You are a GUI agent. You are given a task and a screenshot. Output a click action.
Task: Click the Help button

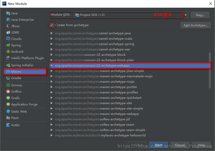tap(201, 145)
